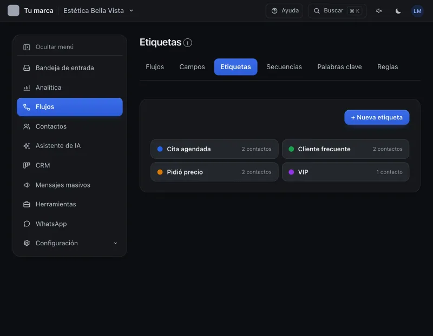Switch to the Reglas tab
The image size is (433, 336).
point(388,67)
